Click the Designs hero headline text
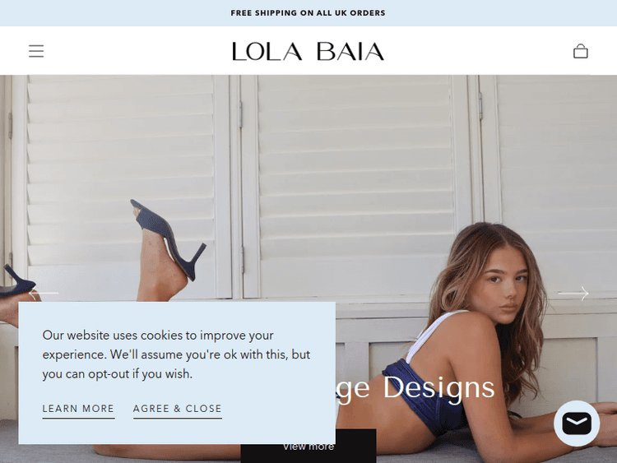 click(x=438, y=387)
